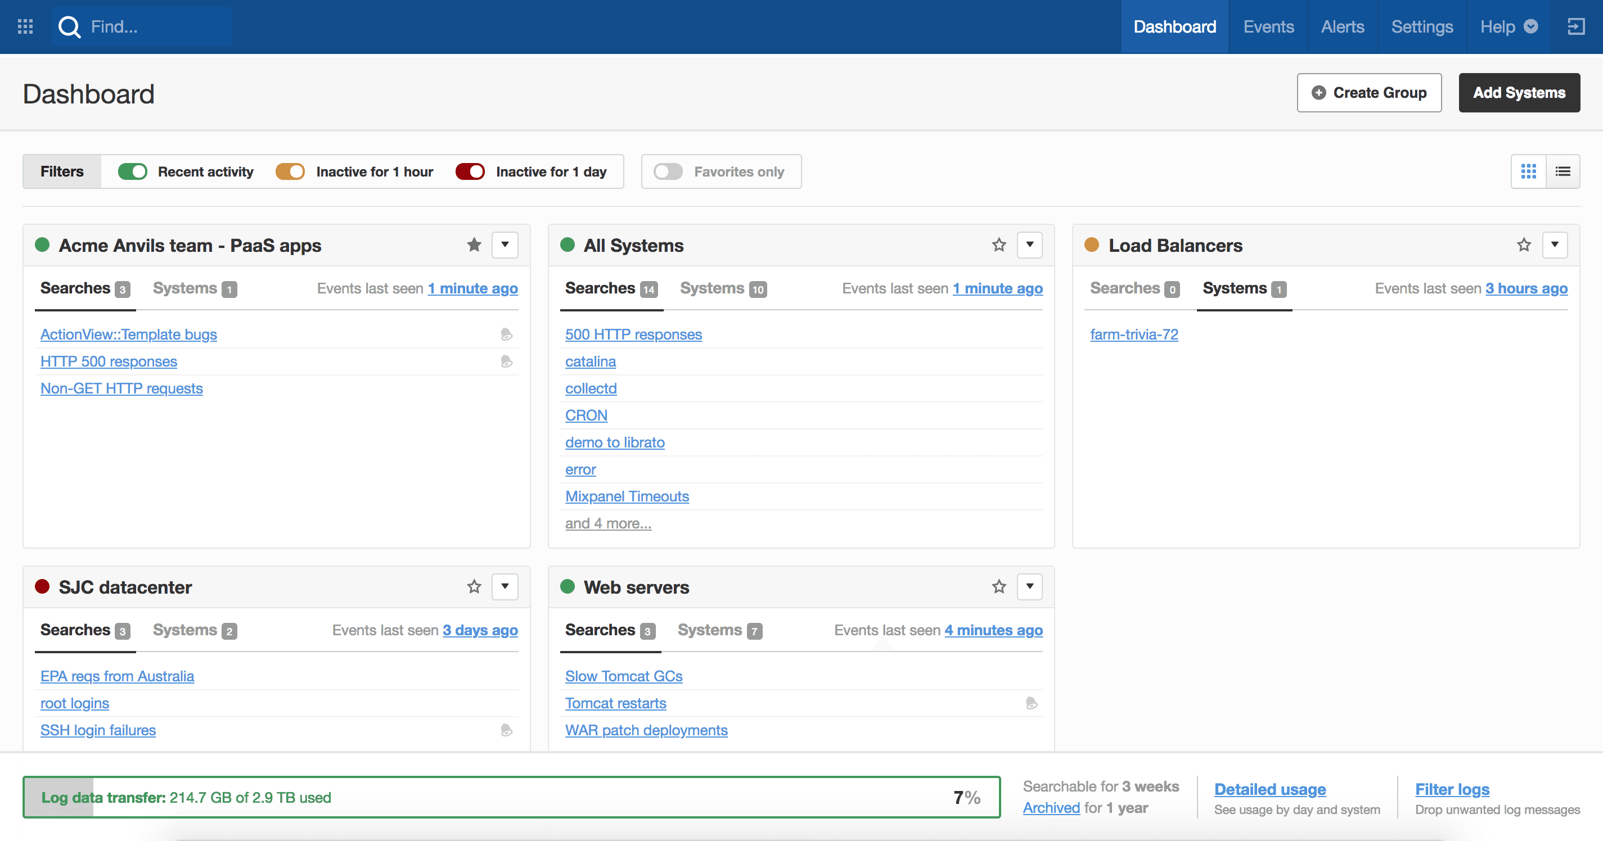The image size is (1603, 841).
Task: Toggle the Recent activity filter
Action: click(x=133, y=171)
